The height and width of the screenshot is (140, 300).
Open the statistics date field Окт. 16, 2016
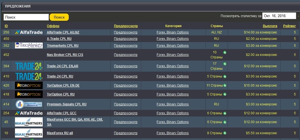(x=279, y=16)
